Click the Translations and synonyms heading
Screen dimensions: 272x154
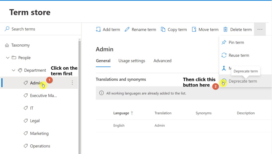pyautogui.click(x=121, y=79)
